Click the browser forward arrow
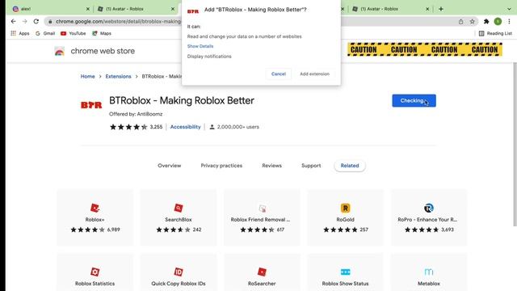The image size is (517, 291). (x=25, y=22)
